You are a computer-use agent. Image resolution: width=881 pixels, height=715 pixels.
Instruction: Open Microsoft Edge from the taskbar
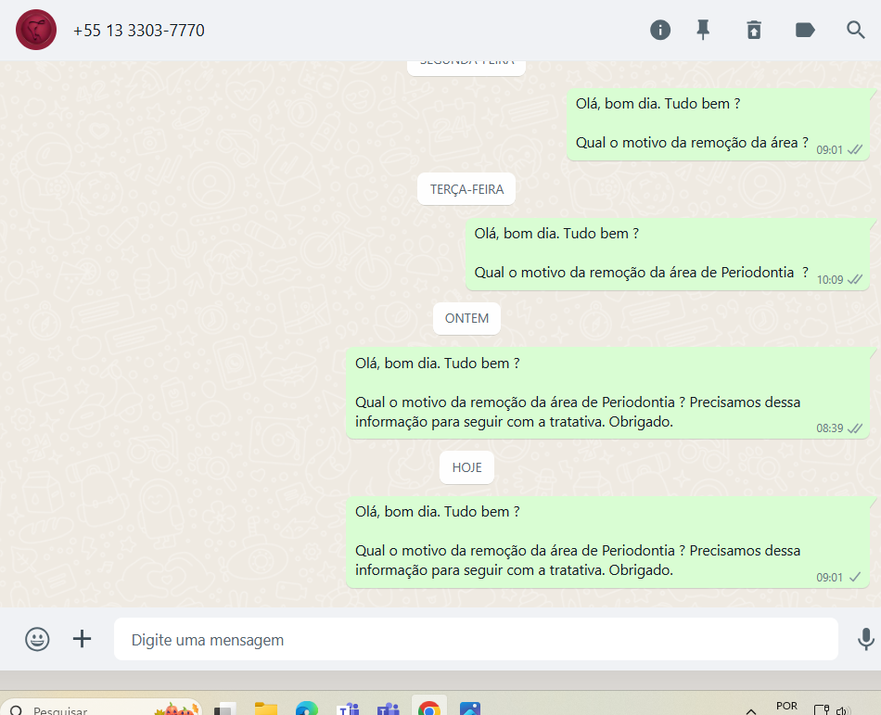(x=307, y=709)
